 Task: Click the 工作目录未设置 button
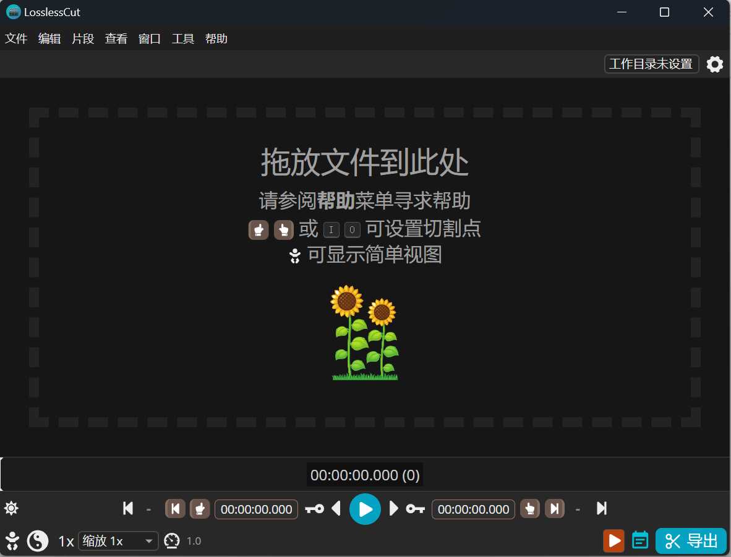(651, 64)
